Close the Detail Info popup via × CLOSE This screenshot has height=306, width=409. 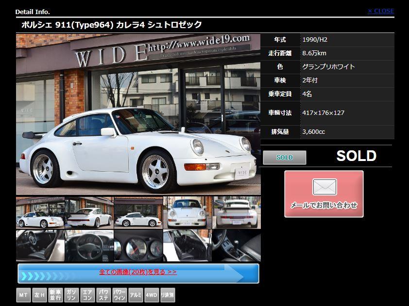[381, 11]
